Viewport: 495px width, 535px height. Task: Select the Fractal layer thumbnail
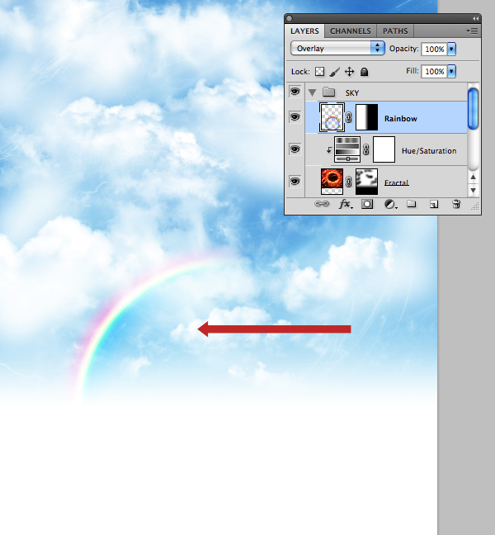tap(332, 181)
